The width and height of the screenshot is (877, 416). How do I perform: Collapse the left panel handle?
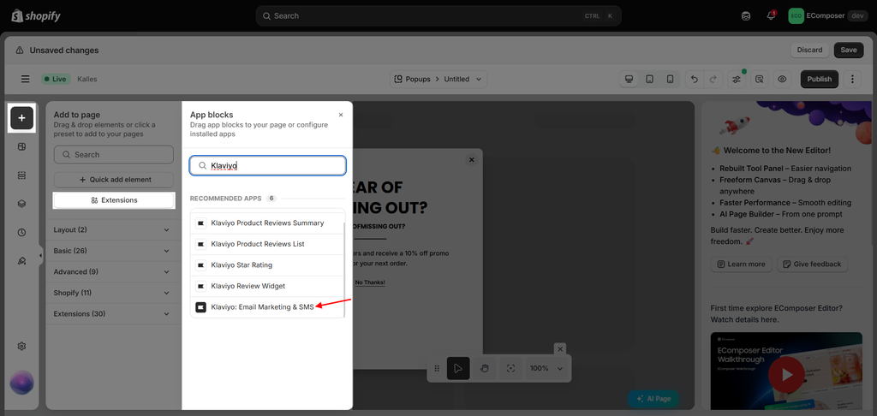click(40, 256)
